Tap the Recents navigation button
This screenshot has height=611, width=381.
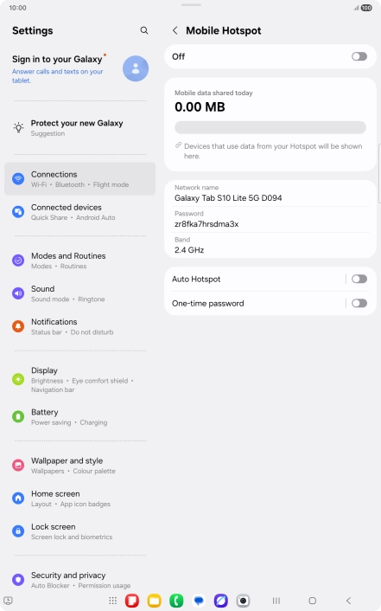276,601
